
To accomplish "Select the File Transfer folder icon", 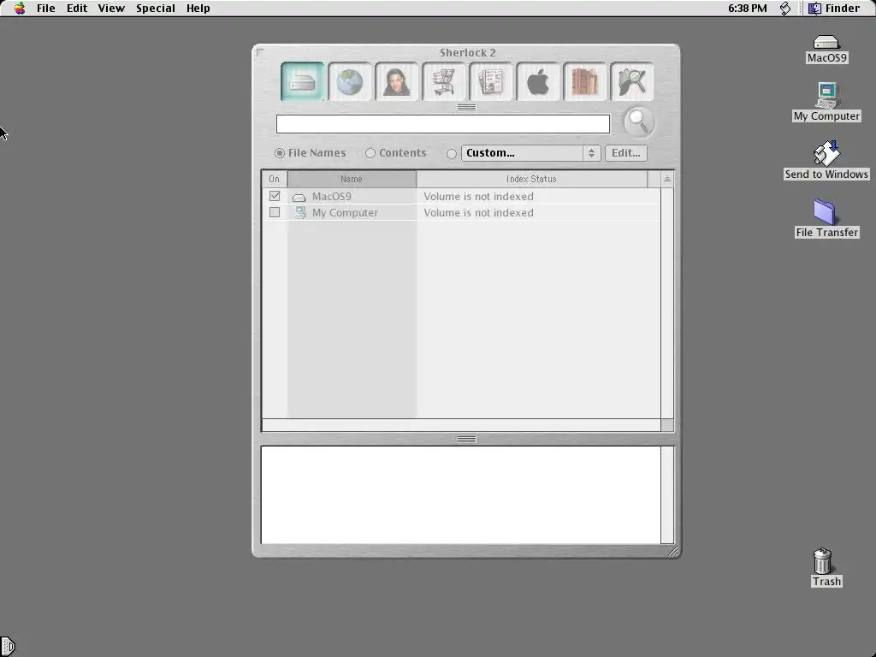I will click(x=825, y=212).
